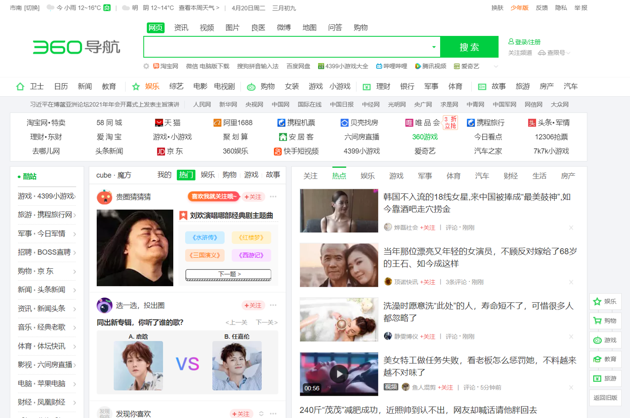Click the star icon beside 娱乐 nav

click(x=136, y=87)
